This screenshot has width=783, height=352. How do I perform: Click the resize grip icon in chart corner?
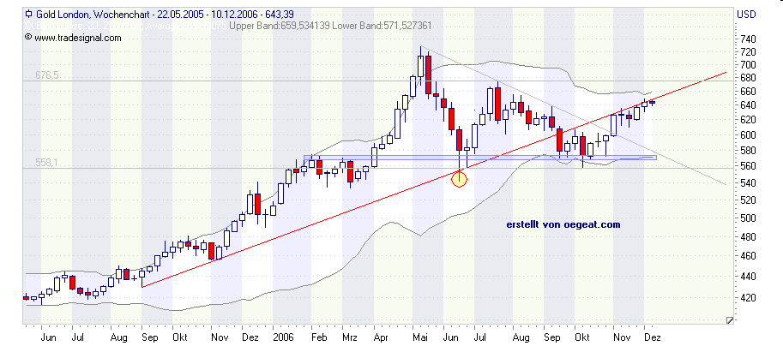click(730, 320)
